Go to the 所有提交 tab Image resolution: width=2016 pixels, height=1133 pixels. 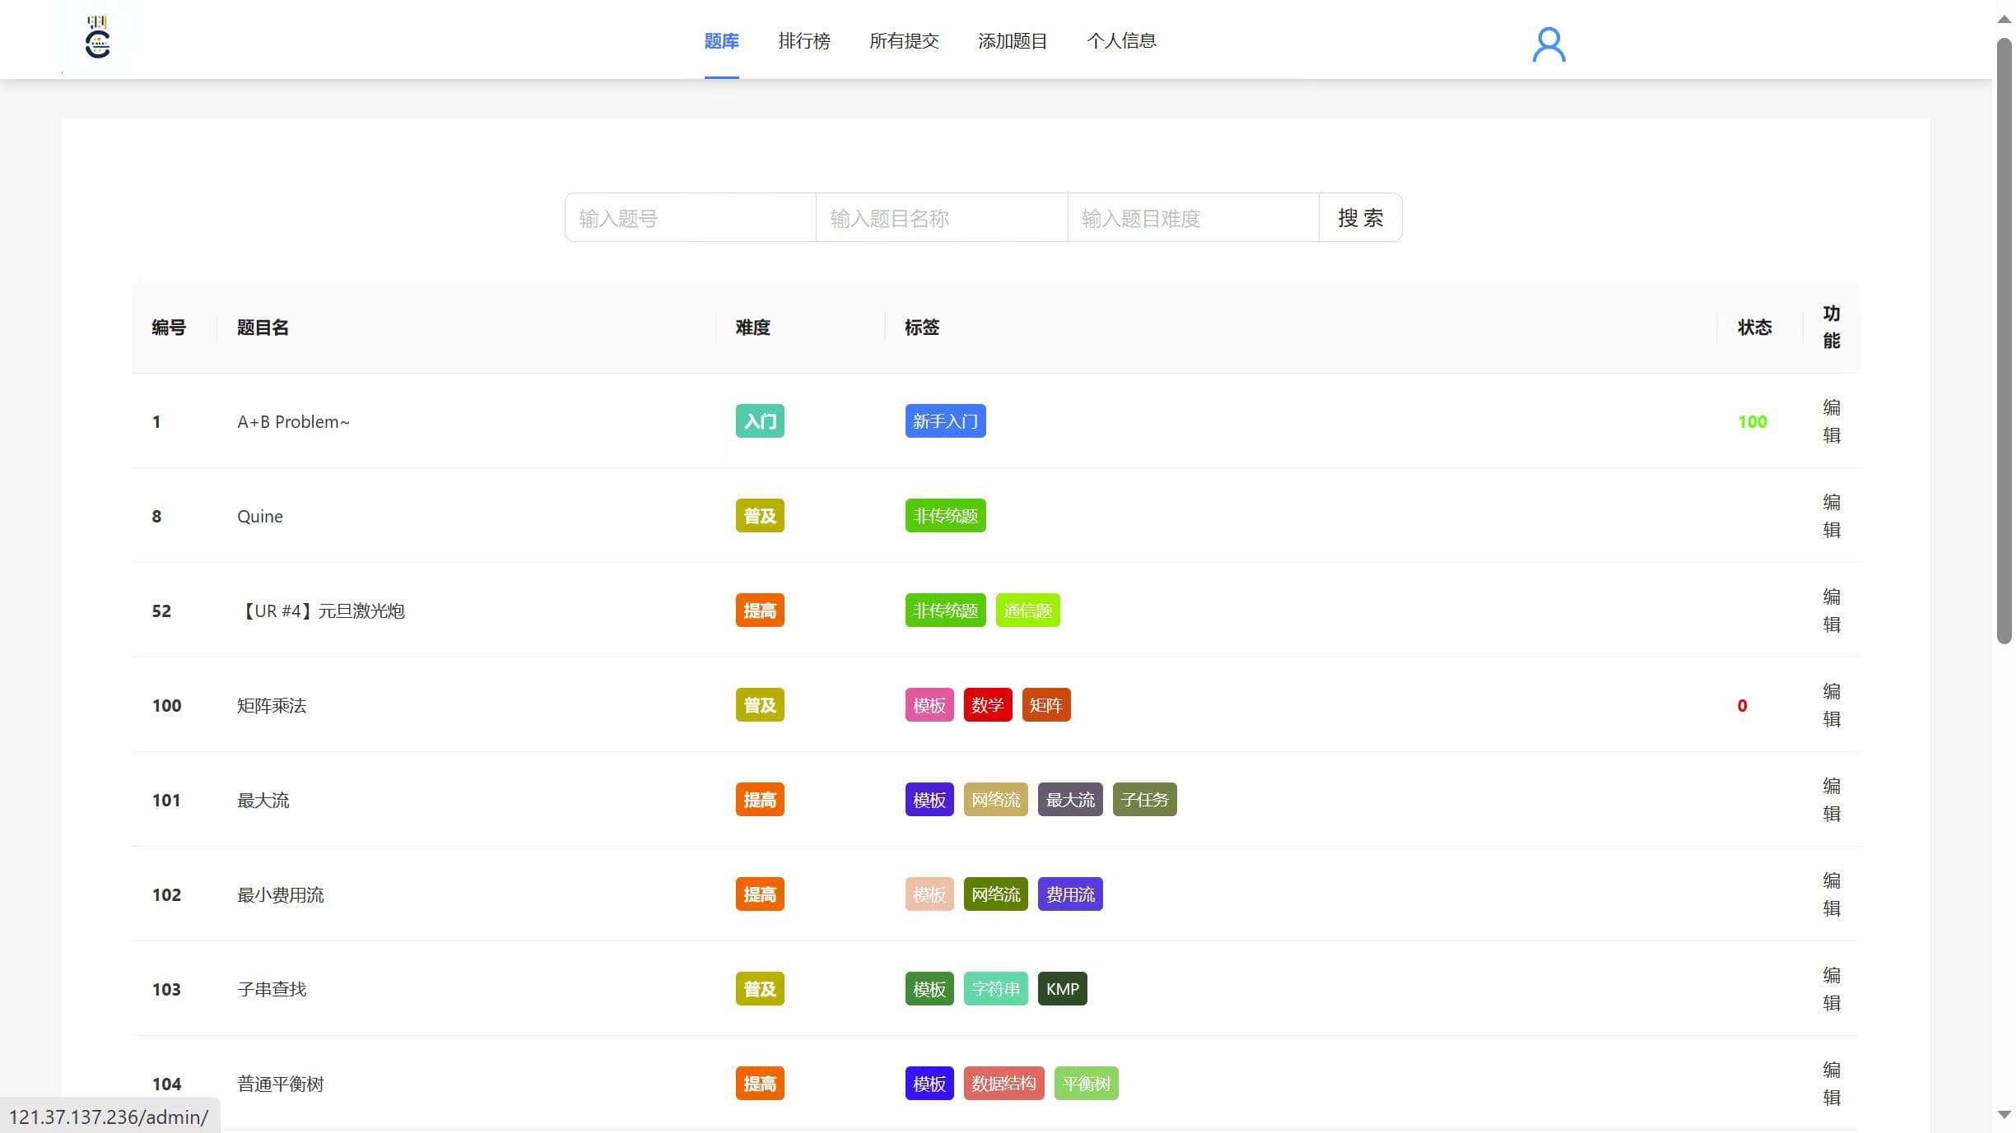(x=904, y=40)
